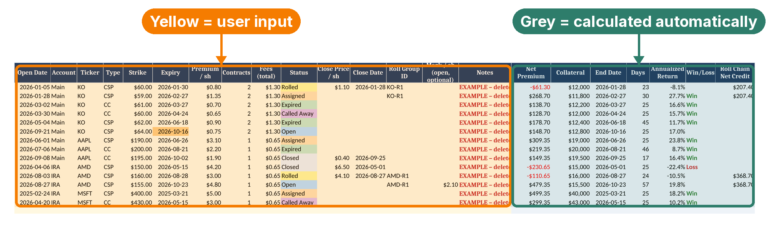Select the Notes column header
This screenshot has width=769, height=229.
[485, 73]
